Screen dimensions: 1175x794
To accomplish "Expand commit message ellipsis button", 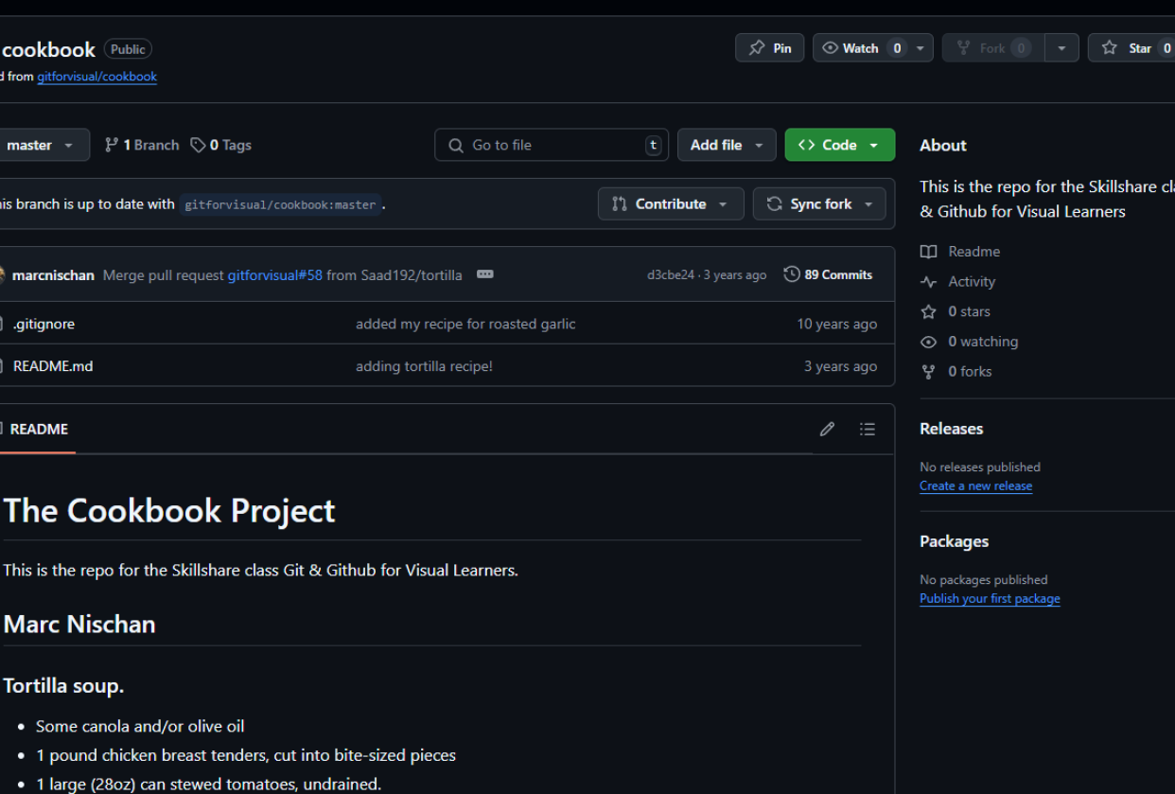I will tap(485, 274).
